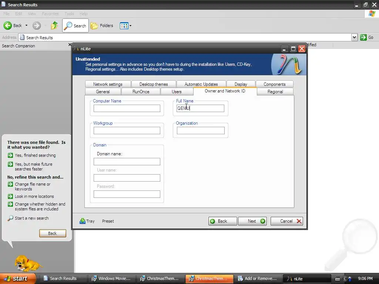Click the Go button
This screenshot has height=284, width=379.
pyautogui.click(x=367, y=37)
